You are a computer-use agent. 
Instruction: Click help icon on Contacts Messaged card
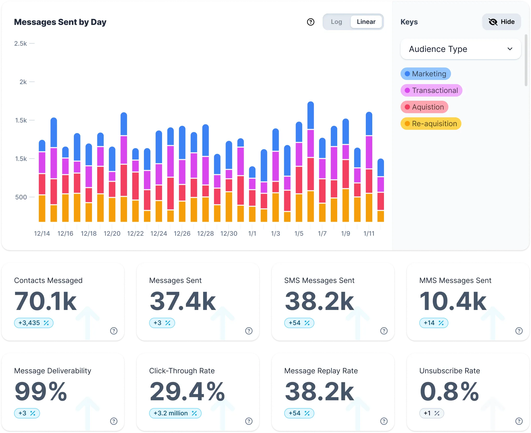pos(114,331)
